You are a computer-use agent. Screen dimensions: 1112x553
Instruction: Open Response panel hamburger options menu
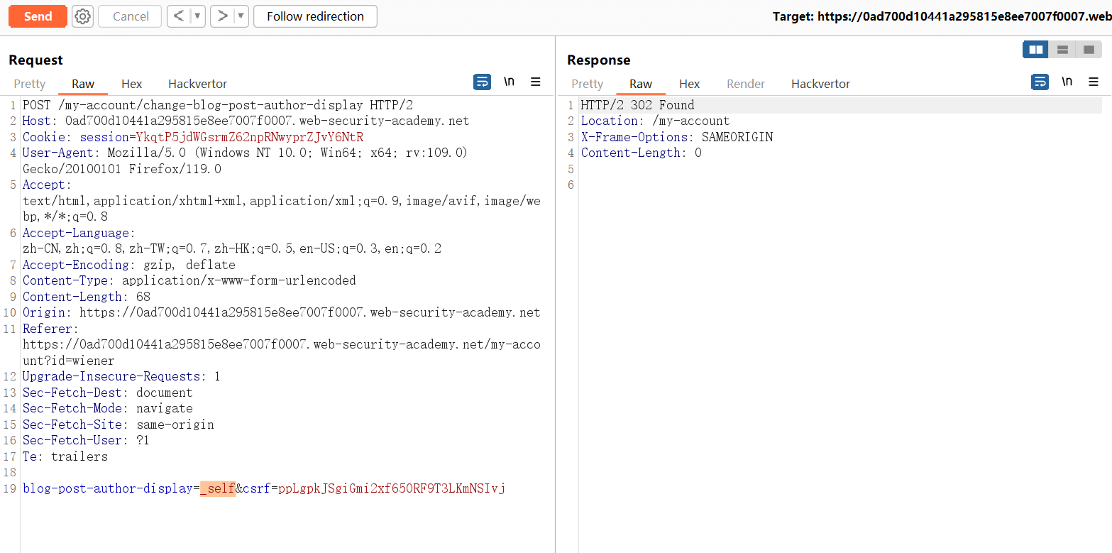(1094, 82)
